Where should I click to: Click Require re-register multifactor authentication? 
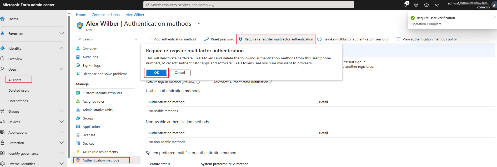point(276,39)
